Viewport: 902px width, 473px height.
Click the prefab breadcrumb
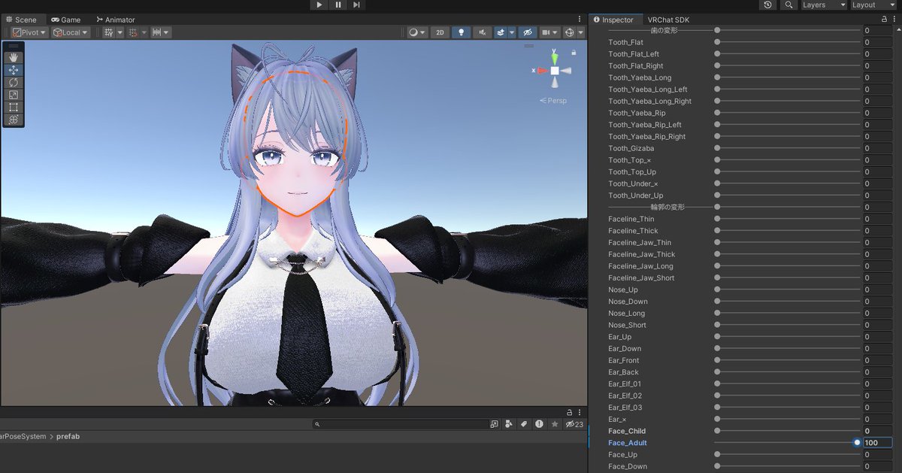68,436
